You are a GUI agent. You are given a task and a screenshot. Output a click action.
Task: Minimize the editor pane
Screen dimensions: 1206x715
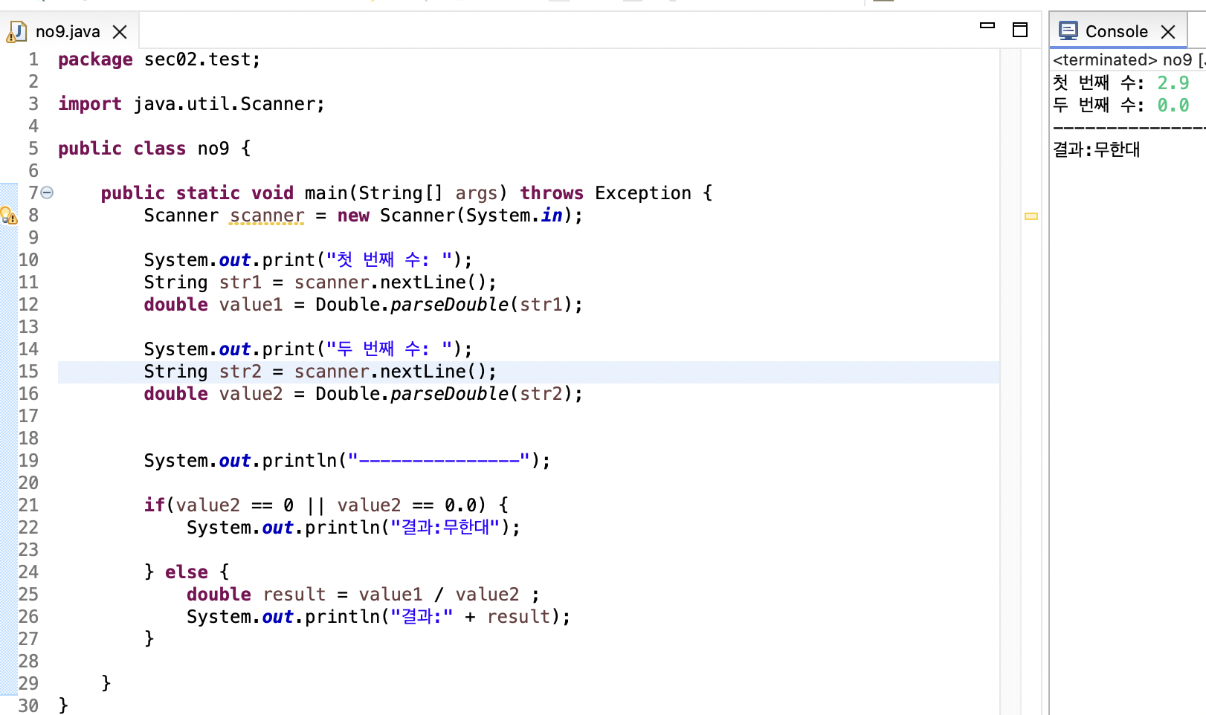click(987, 25)
